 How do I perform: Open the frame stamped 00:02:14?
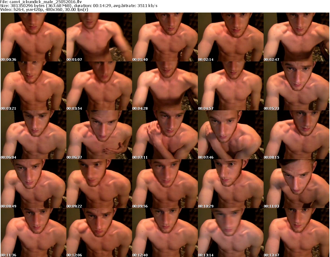pyautogui.click(x=231, y=37)
